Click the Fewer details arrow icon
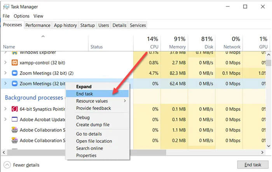This screenshot has width=272, height=172. [x=7, y=164]
